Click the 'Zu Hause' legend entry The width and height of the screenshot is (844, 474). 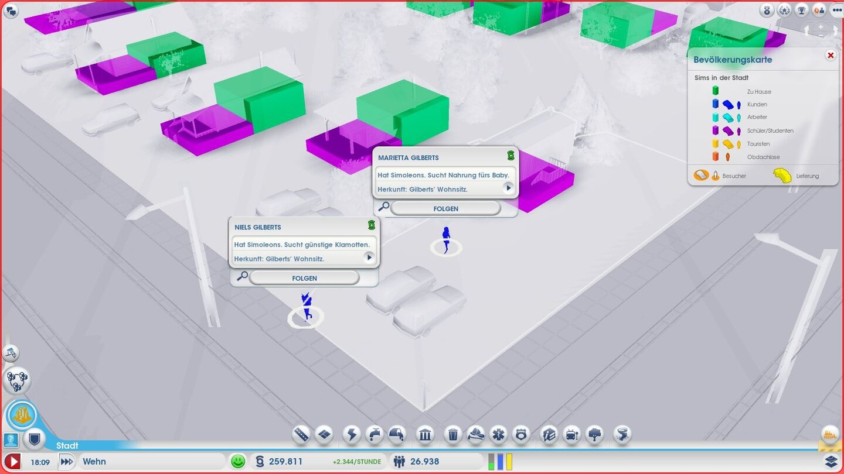point(759,91)
